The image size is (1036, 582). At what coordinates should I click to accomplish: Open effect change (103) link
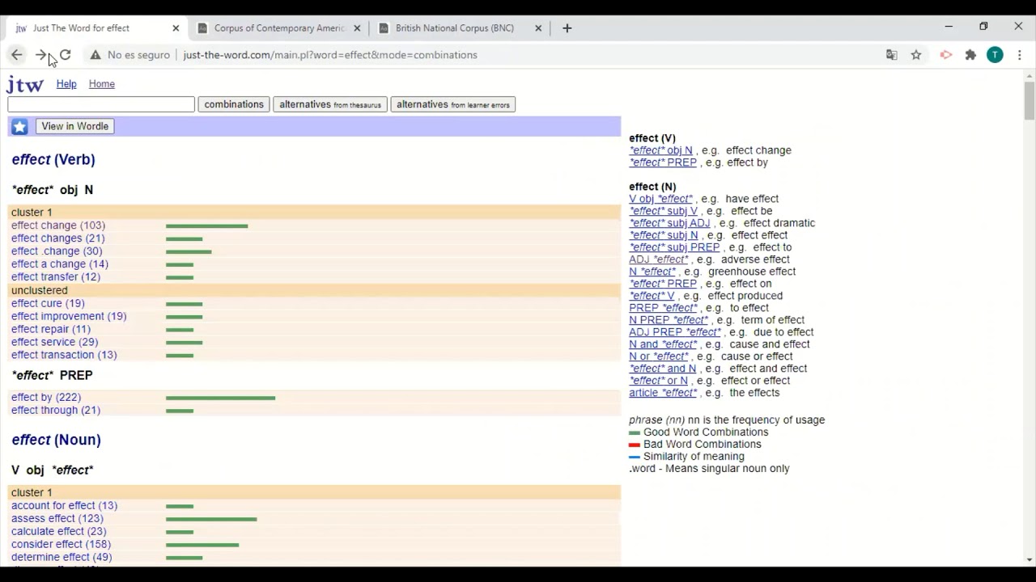[x=58, y=226]
